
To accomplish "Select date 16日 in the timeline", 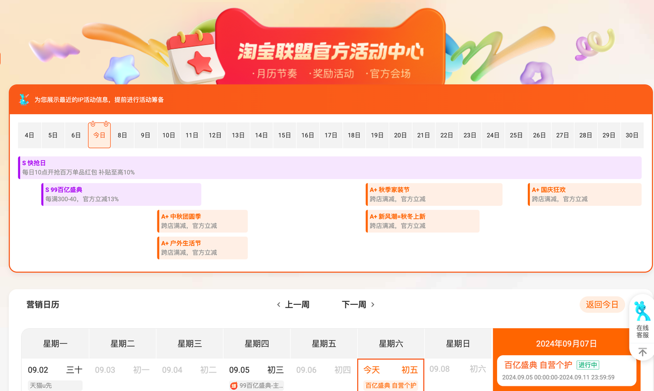I will point(308,135).
